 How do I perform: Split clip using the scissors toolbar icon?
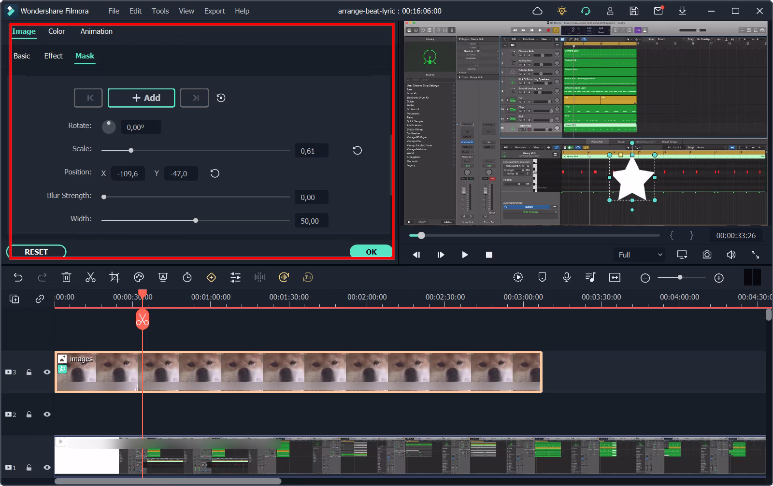(90, 277)
